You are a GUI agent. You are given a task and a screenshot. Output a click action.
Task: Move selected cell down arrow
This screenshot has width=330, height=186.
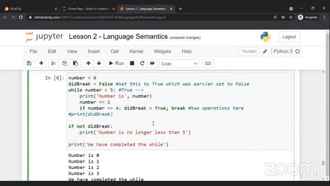click(x=99, y=63)
